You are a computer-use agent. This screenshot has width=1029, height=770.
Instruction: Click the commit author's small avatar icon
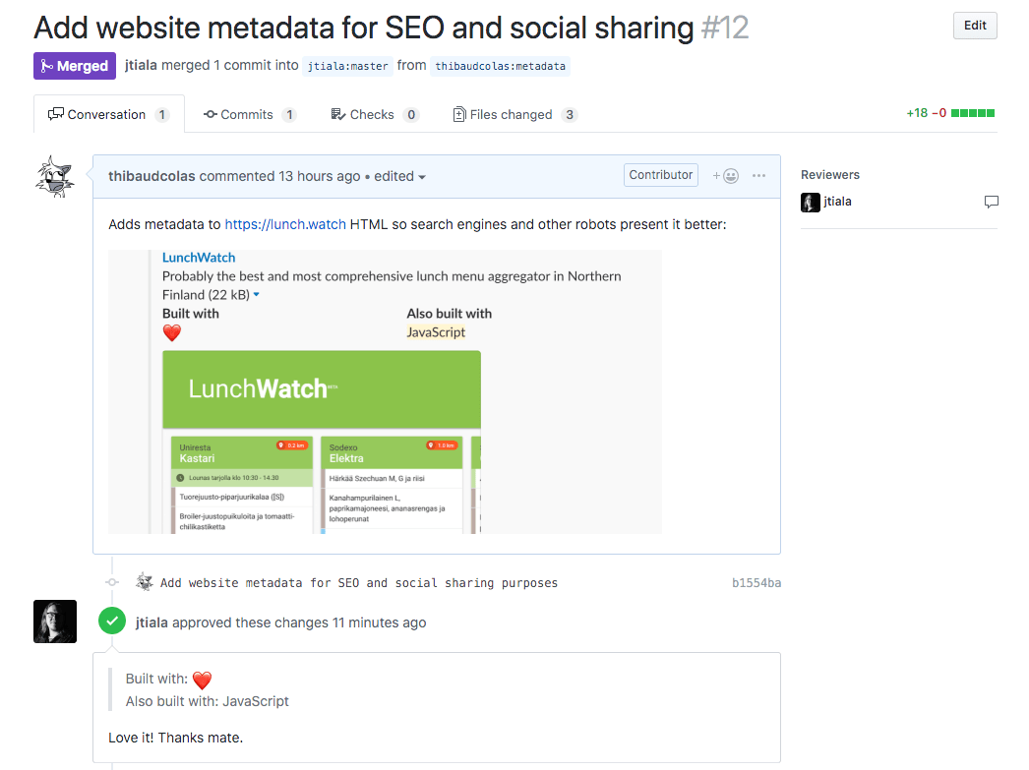[x=145, y=582]
